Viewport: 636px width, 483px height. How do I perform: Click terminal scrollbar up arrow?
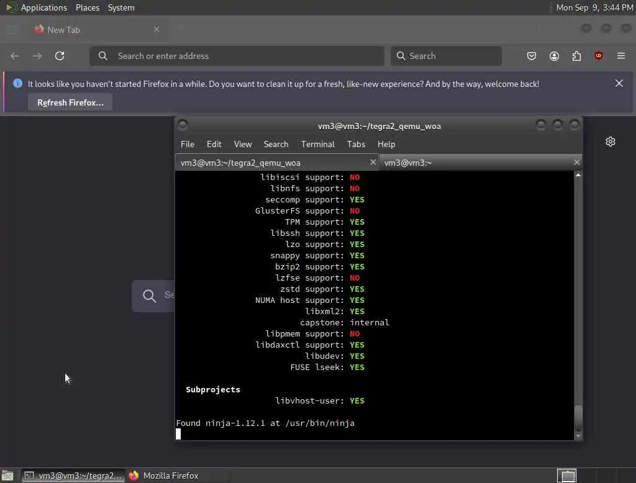pos(578,175)
